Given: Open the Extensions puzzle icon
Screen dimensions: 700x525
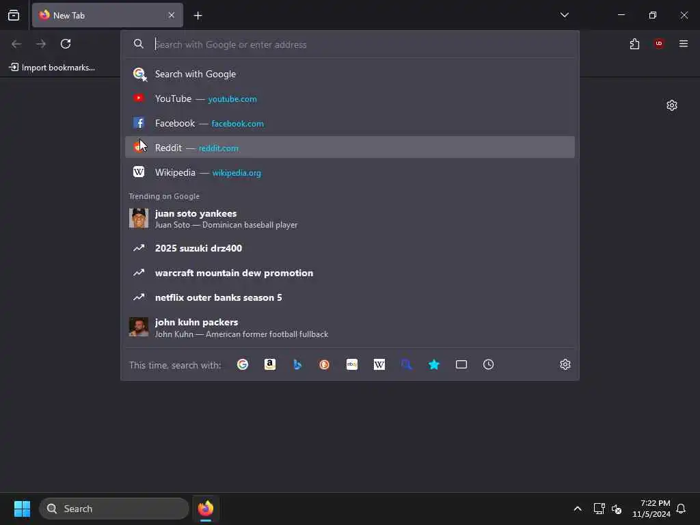Looking at the screenshot, I should [634, 44].
